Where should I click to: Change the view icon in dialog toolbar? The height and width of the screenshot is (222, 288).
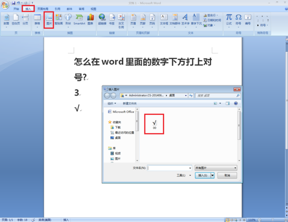tap(216, 103)
